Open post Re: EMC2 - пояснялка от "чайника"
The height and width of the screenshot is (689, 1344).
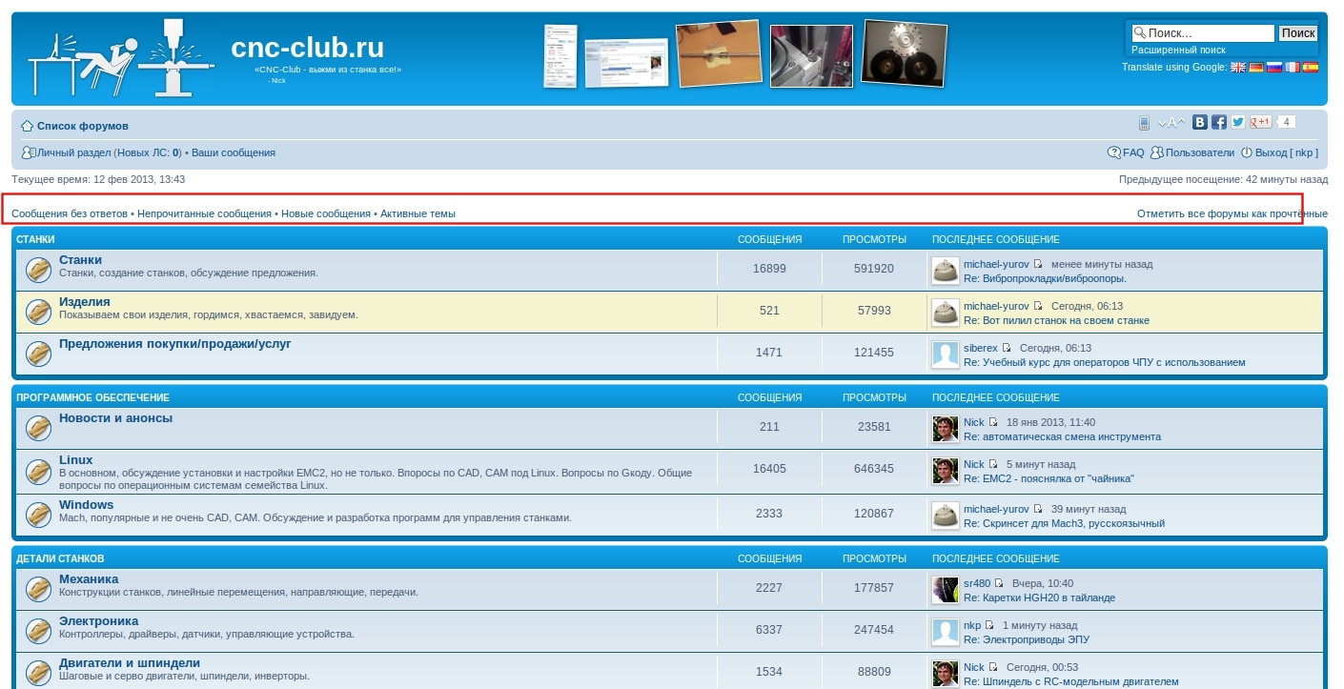coord(1049,478)
